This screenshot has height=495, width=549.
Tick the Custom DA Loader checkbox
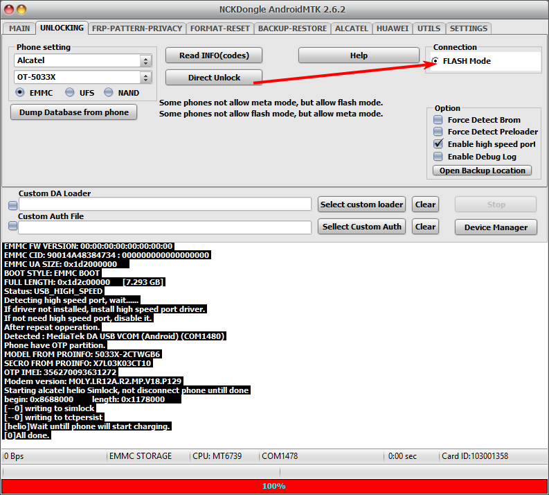click(12, 205)
